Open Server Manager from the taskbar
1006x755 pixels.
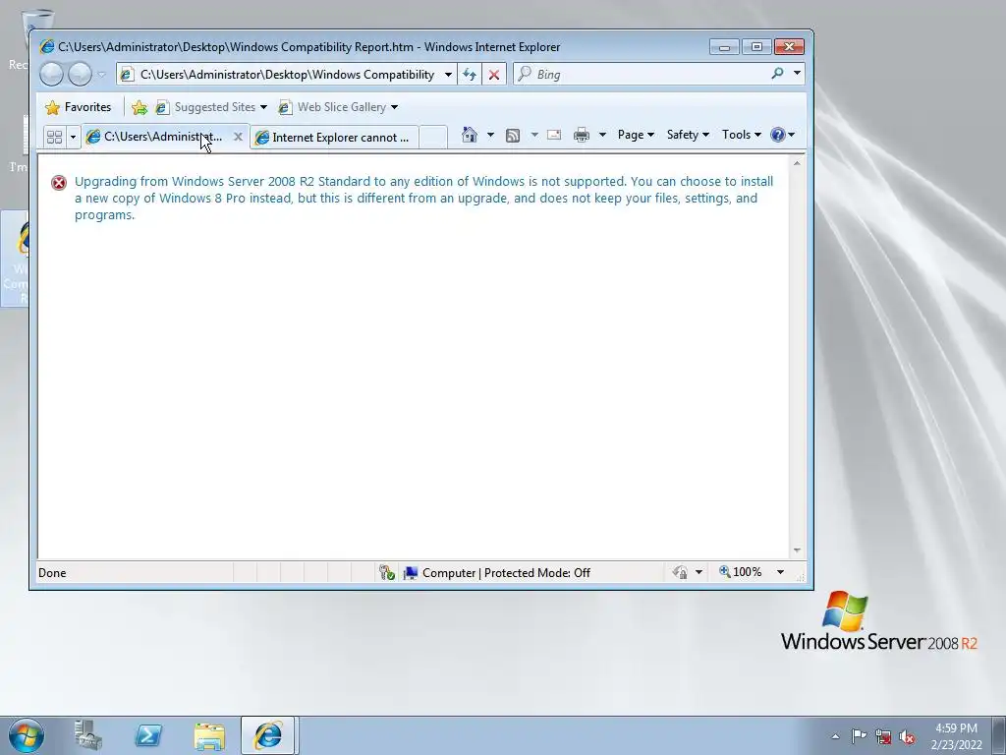tap(87, 735)
